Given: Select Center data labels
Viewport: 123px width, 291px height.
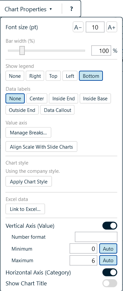Looking at the screenshot, I should [x=37, y=98].
